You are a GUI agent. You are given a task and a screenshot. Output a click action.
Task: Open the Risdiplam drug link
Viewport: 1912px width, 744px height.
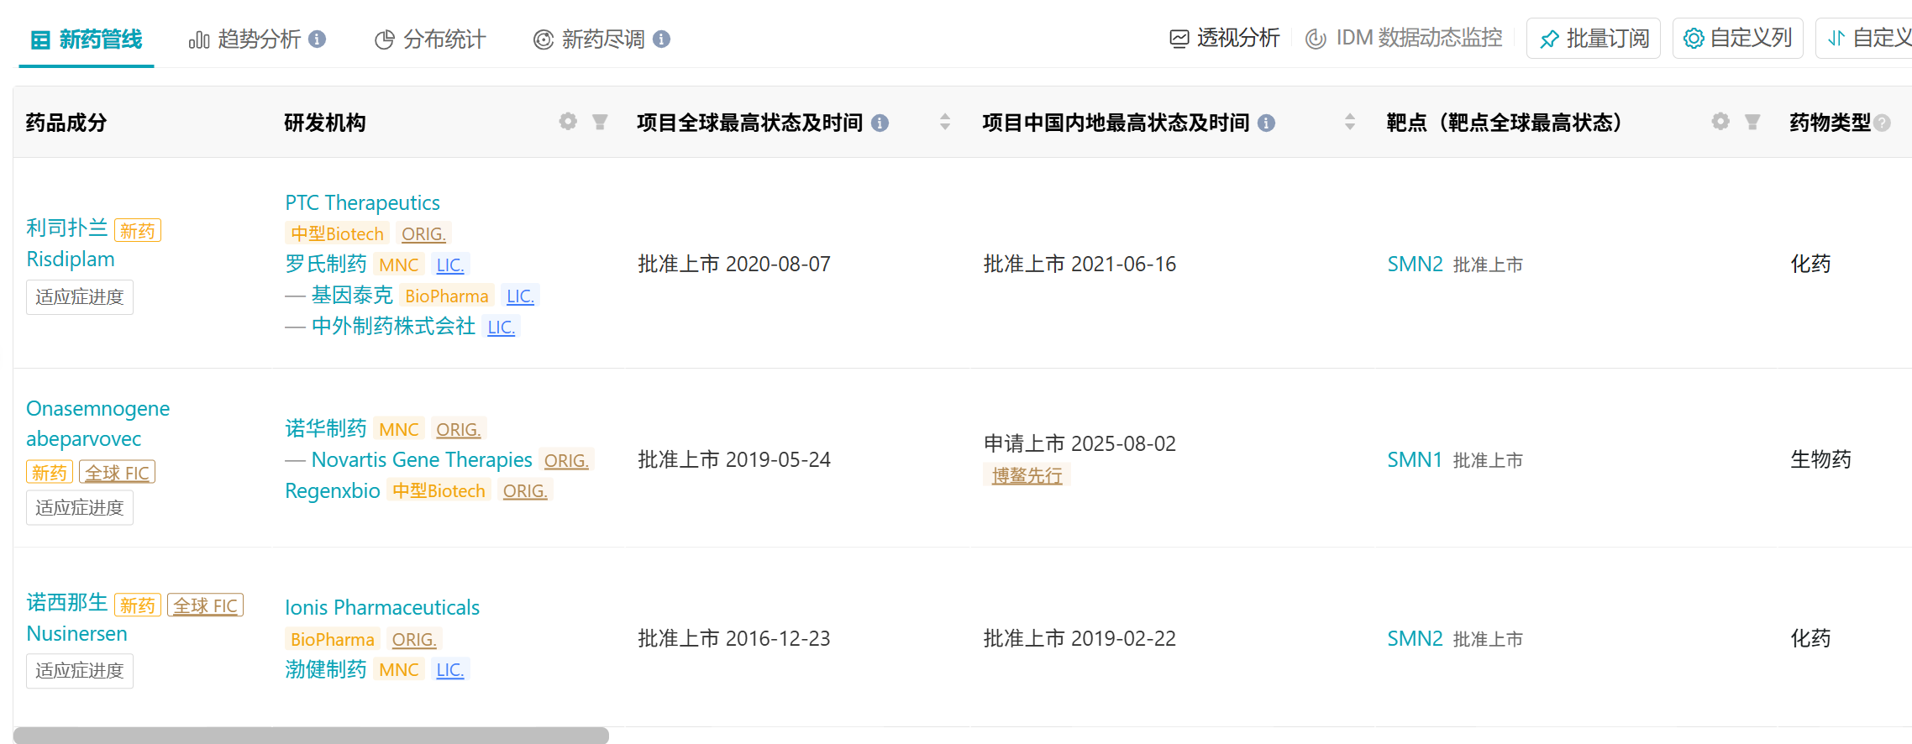click(71, 259)
